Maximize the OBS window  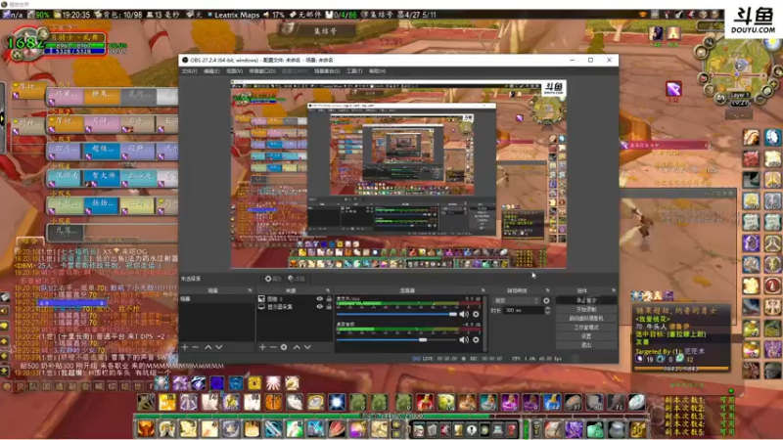tap(590, 60)
